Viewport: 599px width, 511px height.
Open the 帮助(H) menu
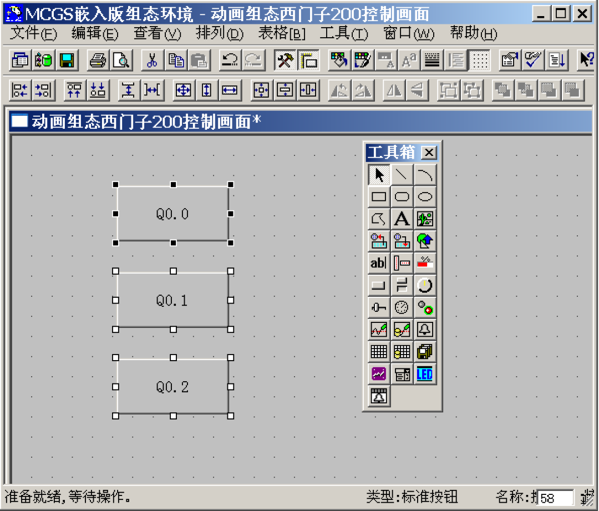(x=474, y=33)
